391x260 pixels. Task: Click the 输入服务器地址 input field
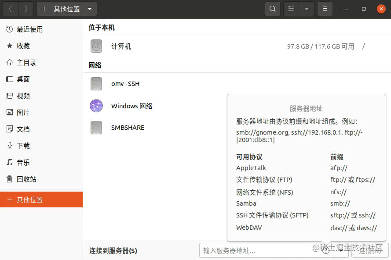click(x=255, y=250)
